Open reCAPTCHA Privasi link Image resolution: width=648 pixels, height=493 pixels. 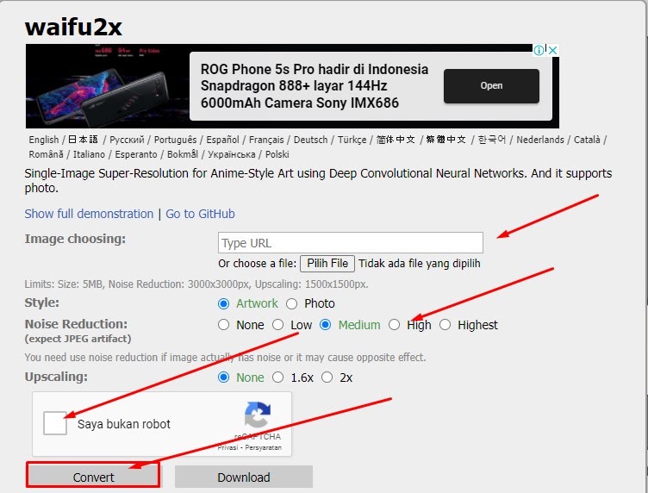click(x=227, y=447)
